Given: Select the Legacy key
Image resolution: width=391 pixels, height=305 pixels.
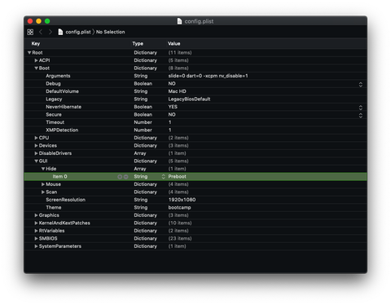Looking at the screenshot, I should pos(54,99).
